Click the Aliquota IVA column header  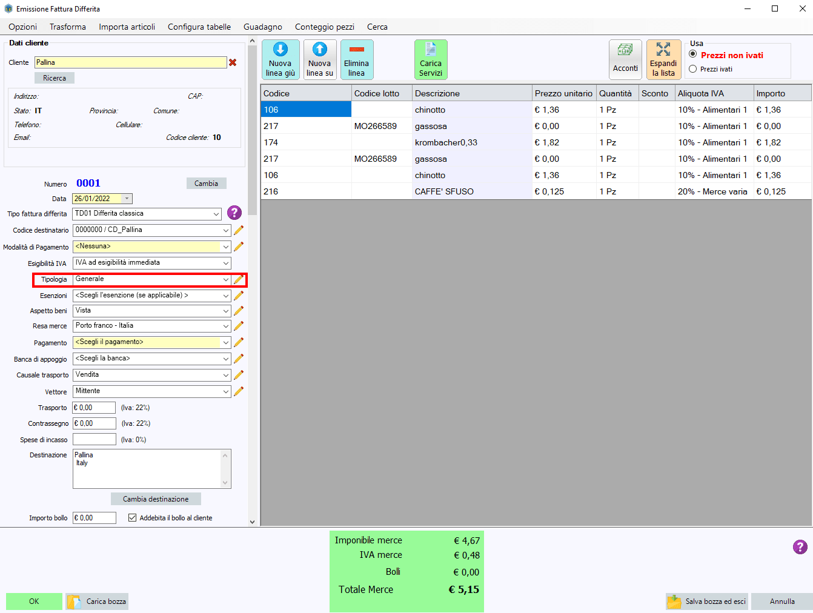coord(714,93)
